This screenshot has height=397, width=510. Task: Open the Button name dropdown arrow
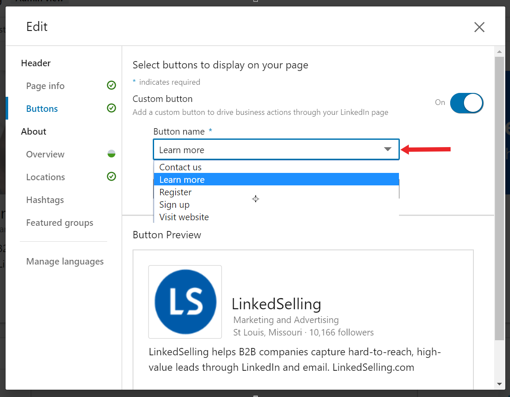coord(387,149)
